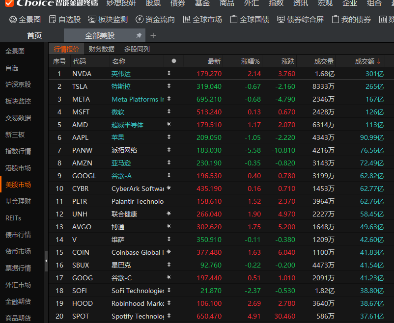Open the Meta Platforms stock link
Screen dimensions: 394x323
138,99
